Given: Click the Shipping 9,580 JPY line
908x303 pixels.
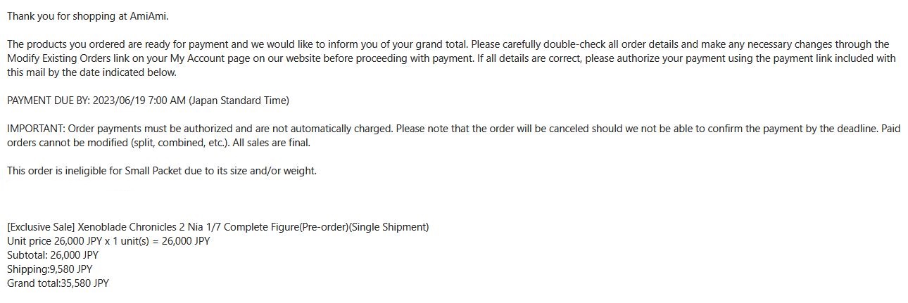Looking at the screenshot, I should [x=49, y=269].
